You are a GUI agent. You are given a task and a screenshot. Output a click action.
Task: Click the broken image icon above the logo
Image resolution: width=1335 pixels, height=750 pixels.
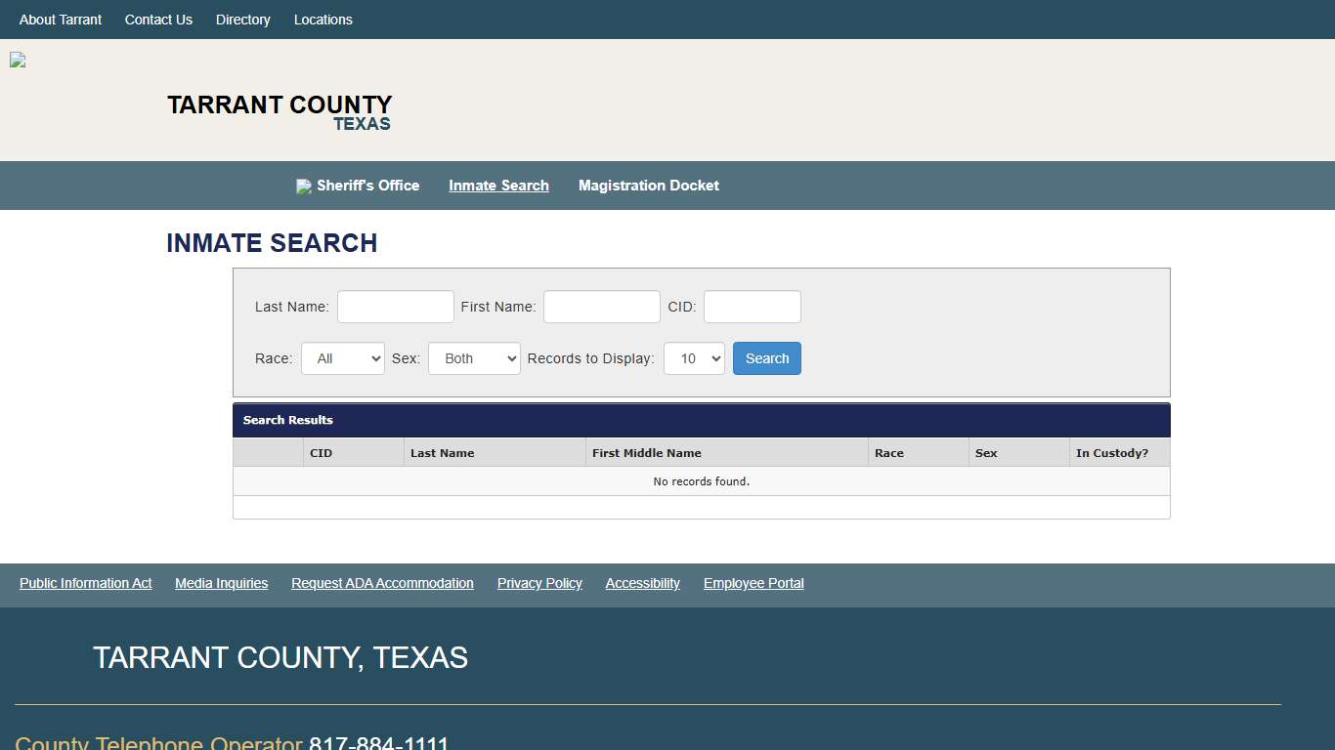point(17,60)
